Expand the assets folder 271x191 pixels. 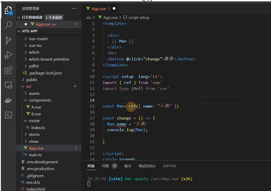26,93
